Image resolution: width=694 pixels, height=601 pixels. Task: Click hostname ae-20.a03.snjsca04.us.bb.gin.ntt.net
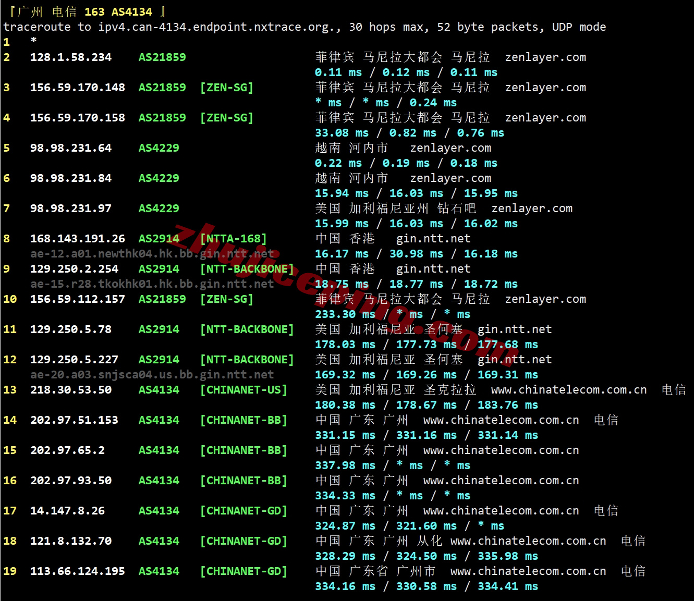pos(152,375)
